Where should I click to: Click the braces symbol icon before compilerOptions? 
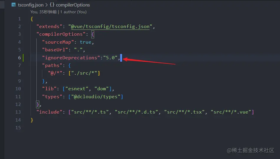pyautogui.click(x=52, y=5)
